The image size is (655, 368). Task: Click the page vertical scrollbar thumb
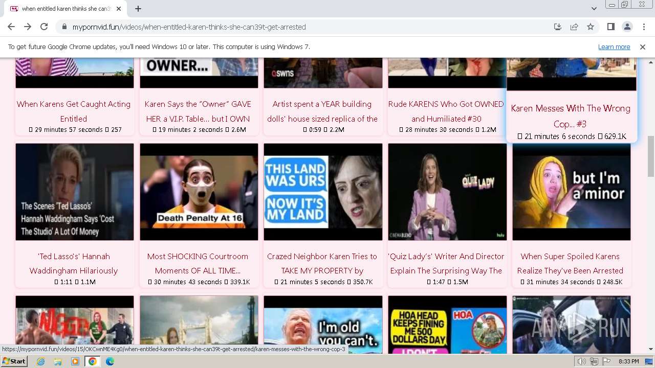651,156
